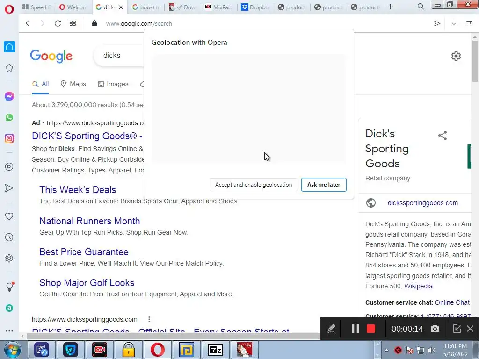Open Instagram in sidebar

(x=9, y=138)
